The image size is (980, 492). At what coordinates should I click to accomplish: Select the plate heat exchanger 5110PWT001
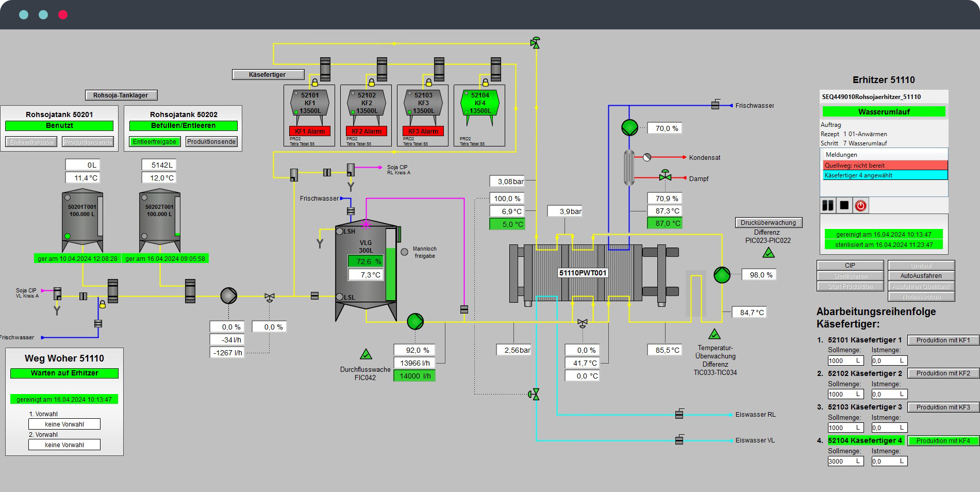tap(583, 273)
